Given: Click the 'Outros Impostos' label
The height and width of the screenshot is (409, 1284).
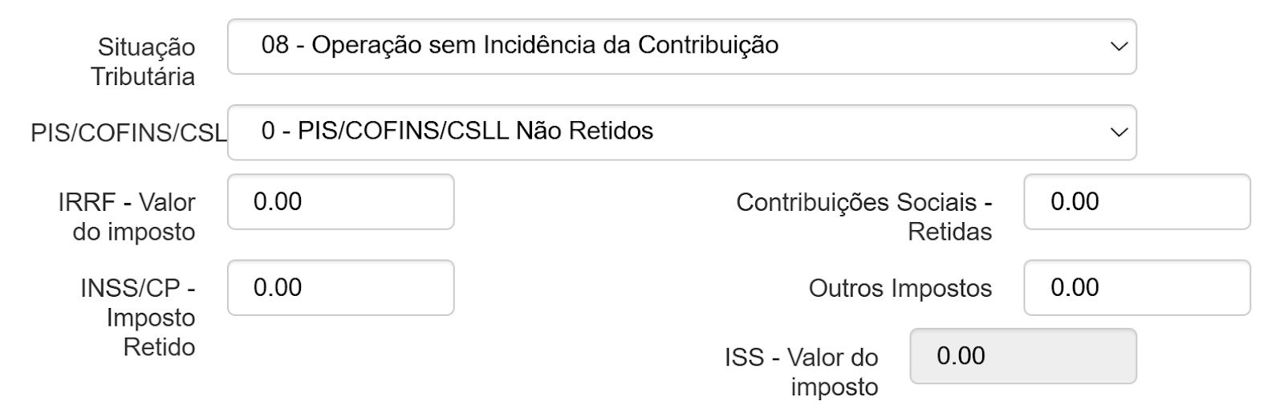Looking at the screenshot, I should 900,289.
